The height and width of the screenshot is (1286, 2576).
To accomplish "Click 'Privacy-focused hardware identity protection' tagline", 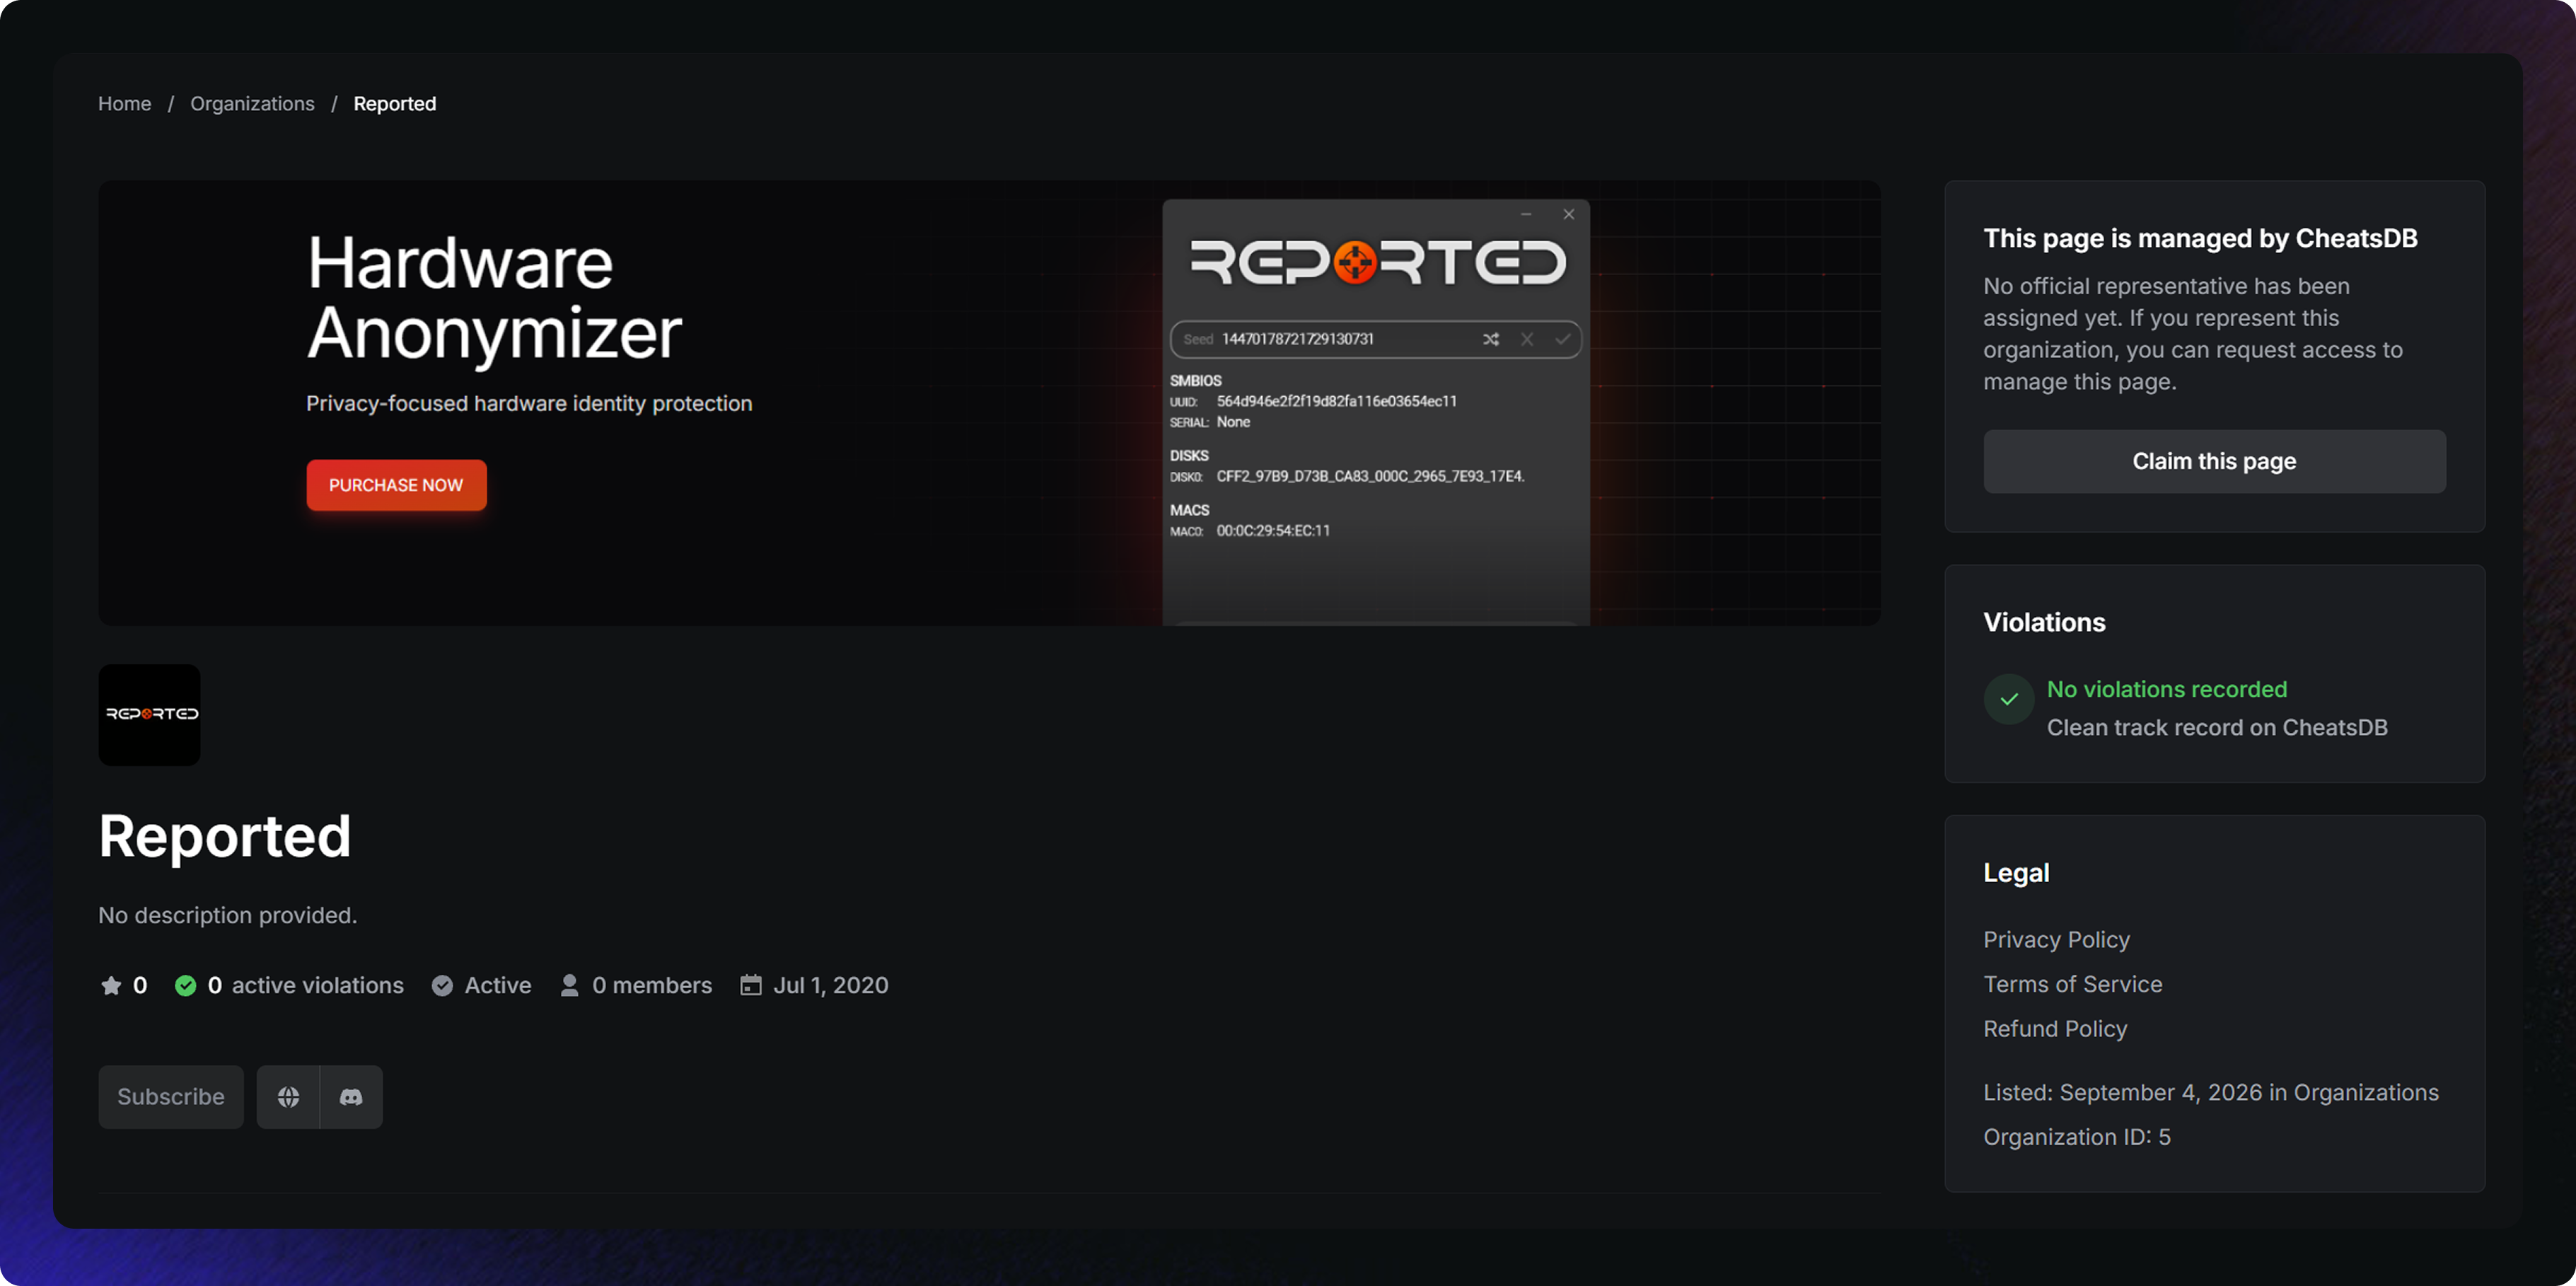I will (x=529, y=403).
